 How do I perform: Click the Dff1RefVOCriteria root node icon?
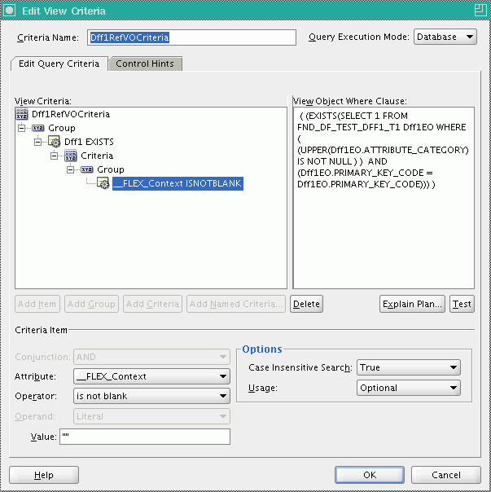22,114
